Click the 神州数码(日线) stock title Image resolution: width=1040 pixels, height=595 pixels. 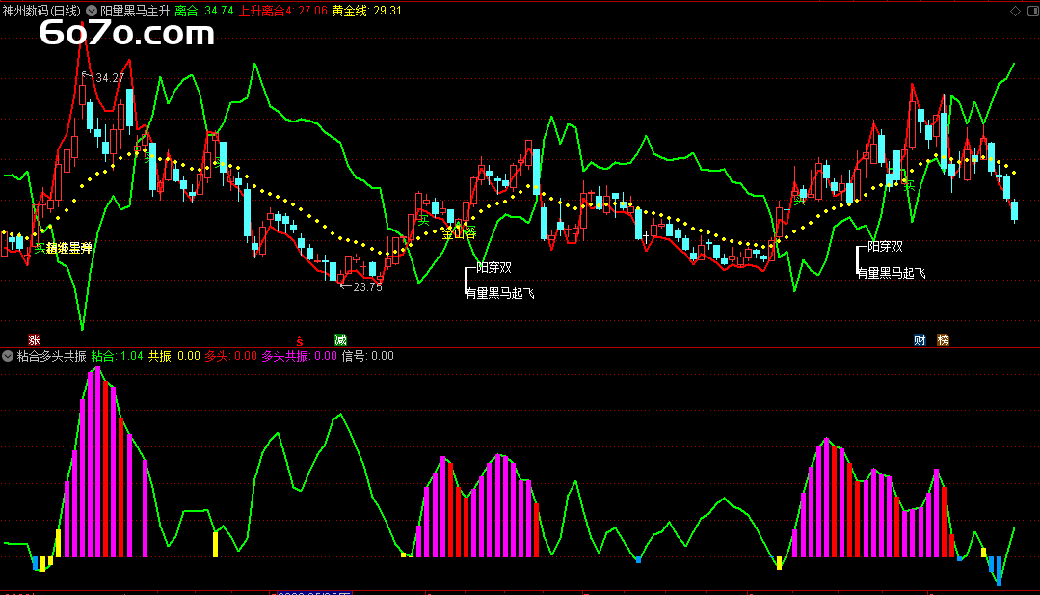point(41,11)
